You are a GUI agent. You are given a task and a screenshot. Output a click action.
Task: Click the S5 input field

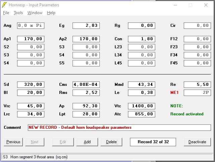86,63
